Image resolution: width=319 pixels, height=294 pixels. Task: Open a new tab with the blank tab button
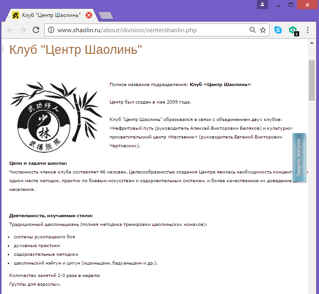click(106, 16)
